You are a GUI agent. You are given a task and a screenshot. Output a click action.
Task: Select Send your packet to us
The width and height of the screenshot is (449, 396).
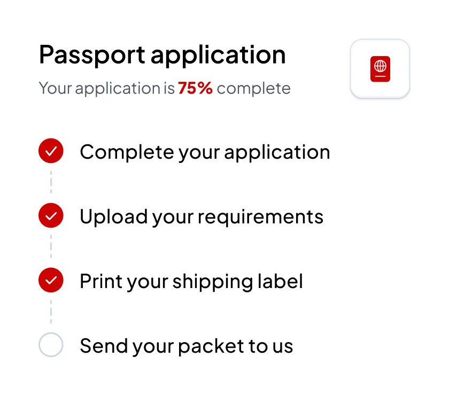[186, 346]
